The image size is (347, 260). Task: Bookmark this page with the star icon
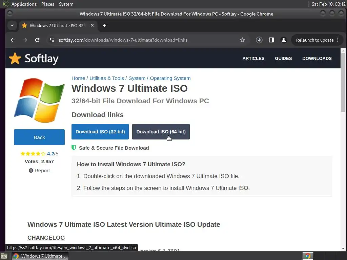[242, 40]
